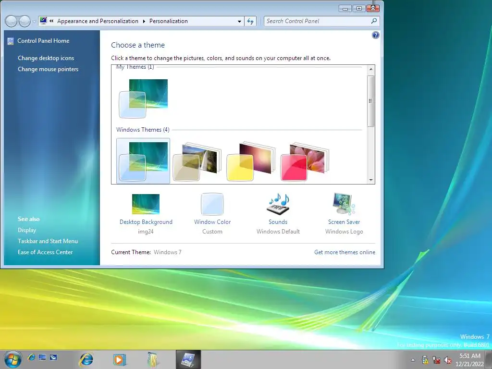Open the address bar history dropdown arrow
Viewport: 492px width, 369px height.
pyautogui.click(x=239, y=21)
